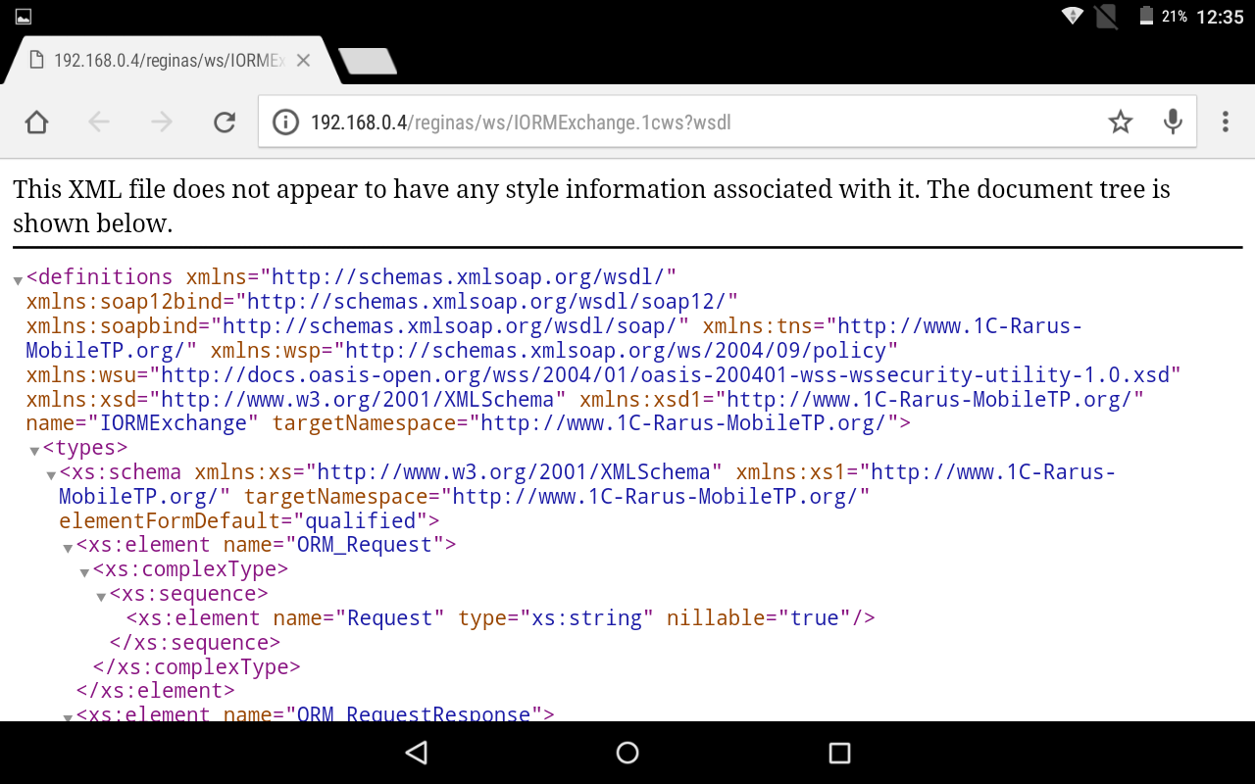Click elementFormDefault="qualified" text
Screen dimensions: 1255x784
tap(249, 520)
